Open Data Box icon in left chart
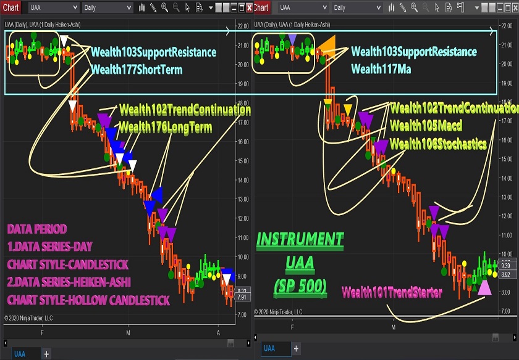The image size is (519, 360). 198,7
